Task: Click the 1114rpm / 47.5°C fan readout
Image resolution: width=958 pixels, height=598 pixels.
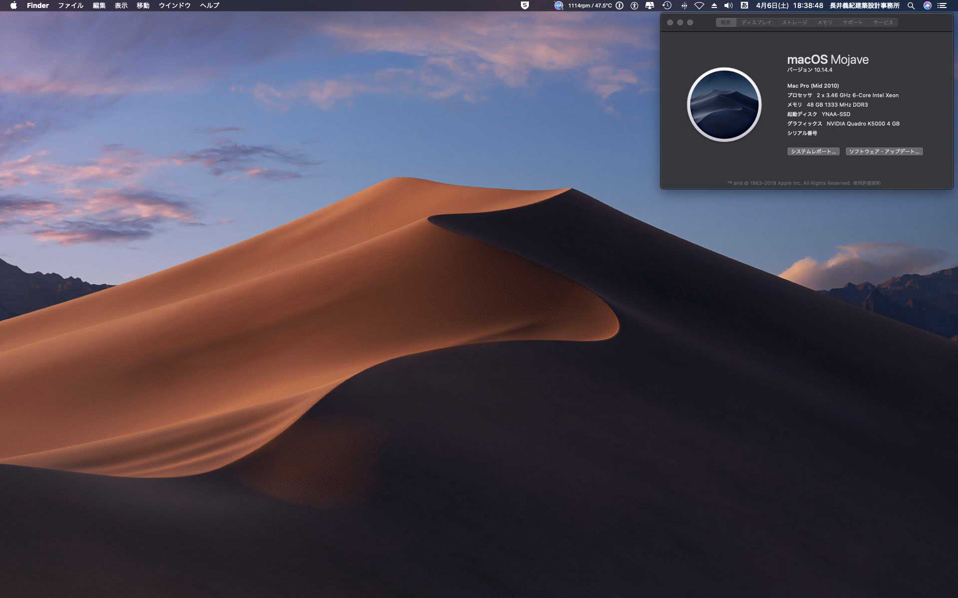Action: coord(590,5)
